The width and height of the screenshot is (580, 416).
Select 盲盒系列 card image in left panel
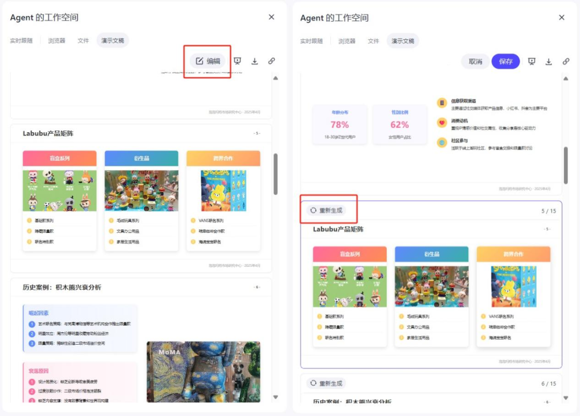click(x=60, y=191)
